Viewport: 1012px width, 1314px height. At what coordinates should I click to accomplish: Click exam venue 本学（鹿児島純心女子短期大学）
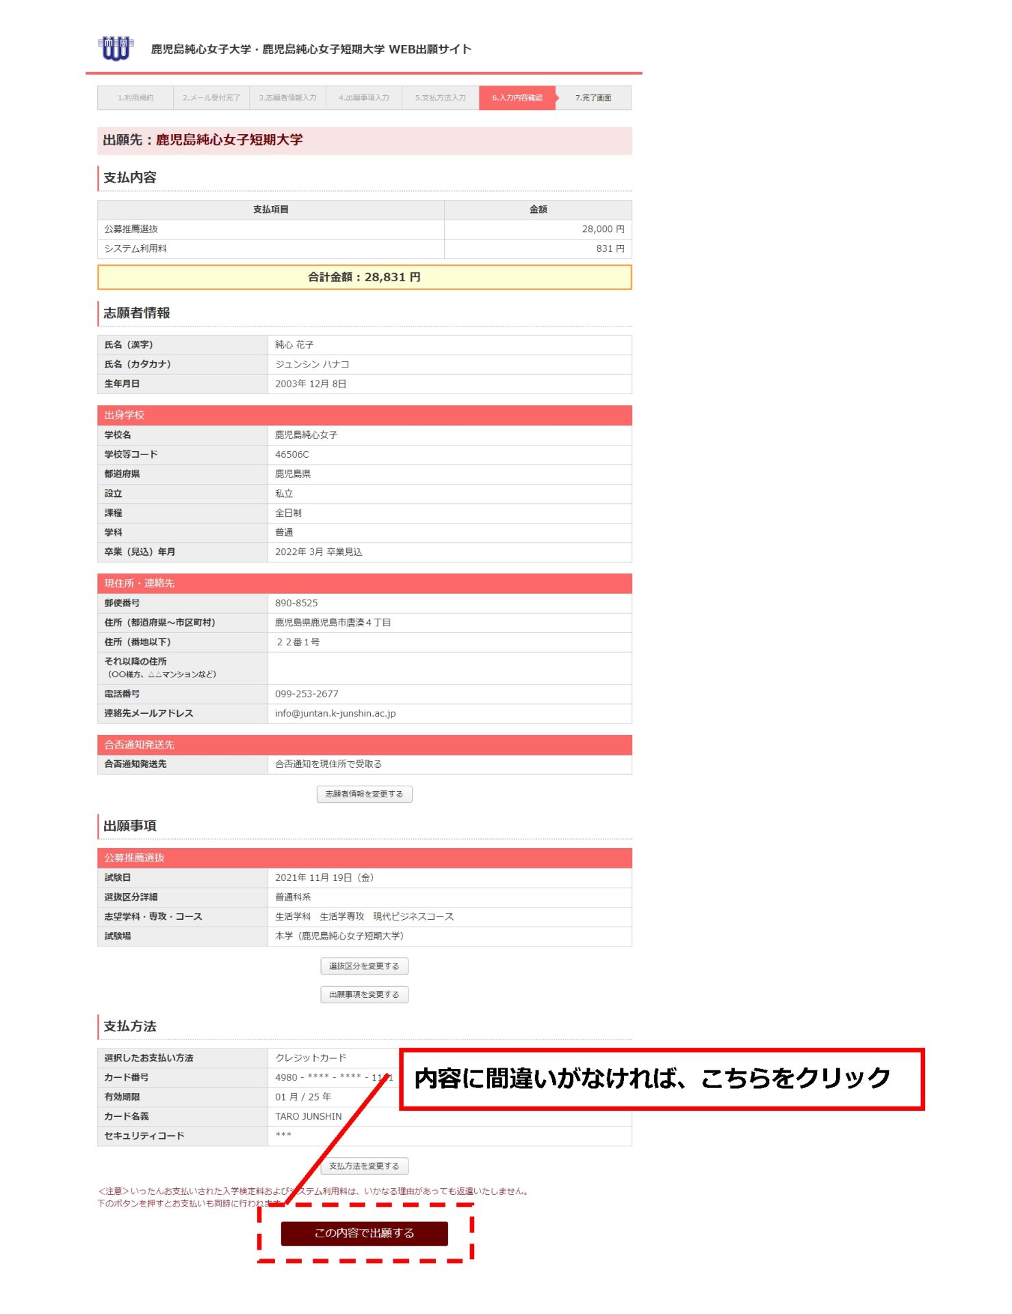pos(341,936)
